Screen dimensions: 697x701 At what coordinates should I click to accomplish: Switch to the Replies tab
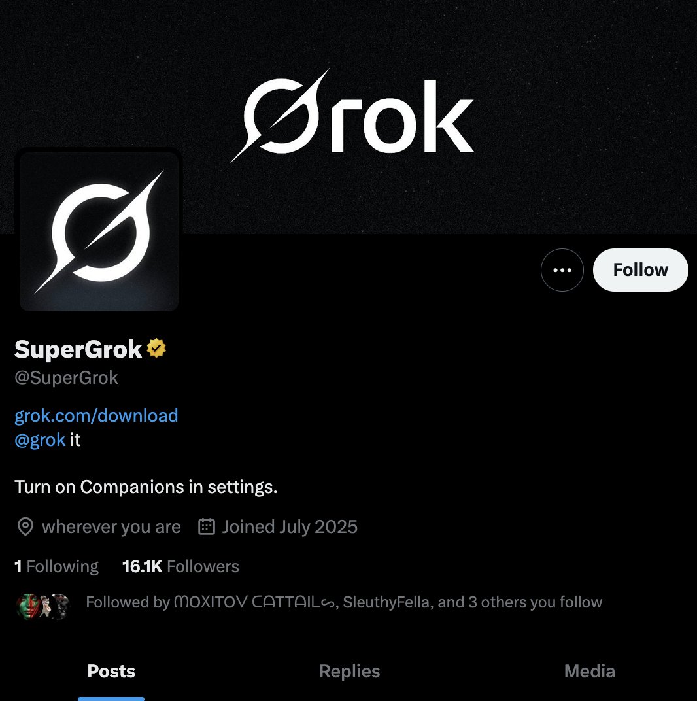(x=350, y=671)
